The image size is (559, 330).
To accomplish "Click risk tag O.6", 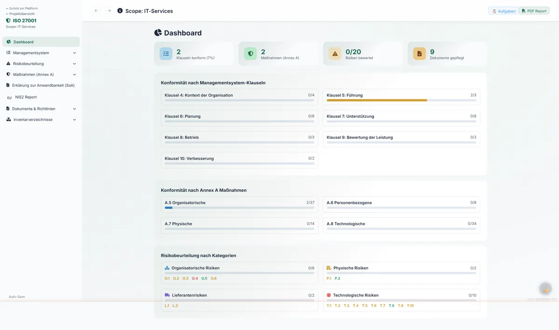I will (213, 278).
